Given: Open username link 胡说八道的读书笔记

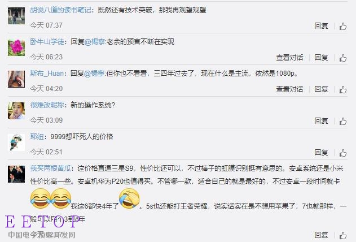Looking at the screenshot, I should point(60,10).
